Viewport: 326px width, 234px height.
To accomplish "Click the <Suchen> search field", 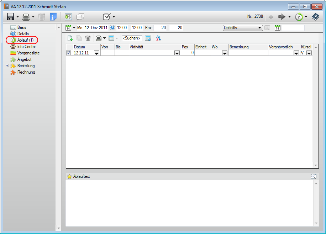I will [x=132, y=38].
